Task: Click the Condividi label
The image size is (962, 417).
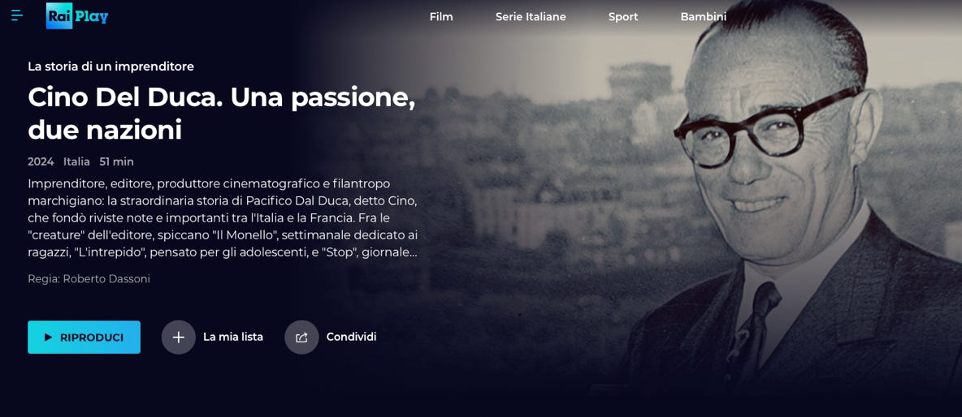Action: coord(351,337)
